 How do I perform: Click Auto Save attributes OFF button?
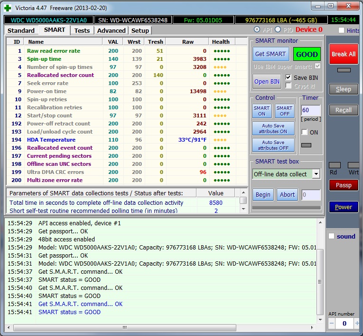(x=273, y=145)
